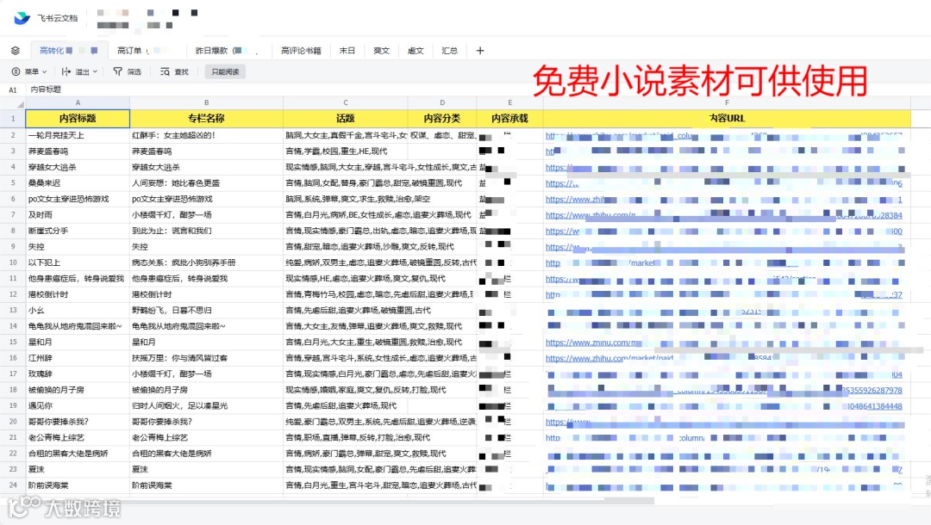Viewport: 931px width, 525px height.
Task: Open the URL link in row 7
Action: click(724, 215)
